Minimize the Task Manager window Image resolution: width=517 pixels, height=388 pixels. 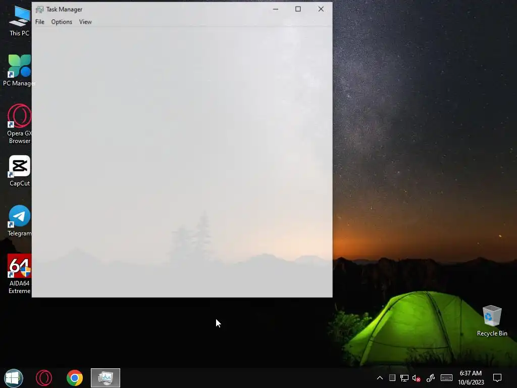[276, 9]
